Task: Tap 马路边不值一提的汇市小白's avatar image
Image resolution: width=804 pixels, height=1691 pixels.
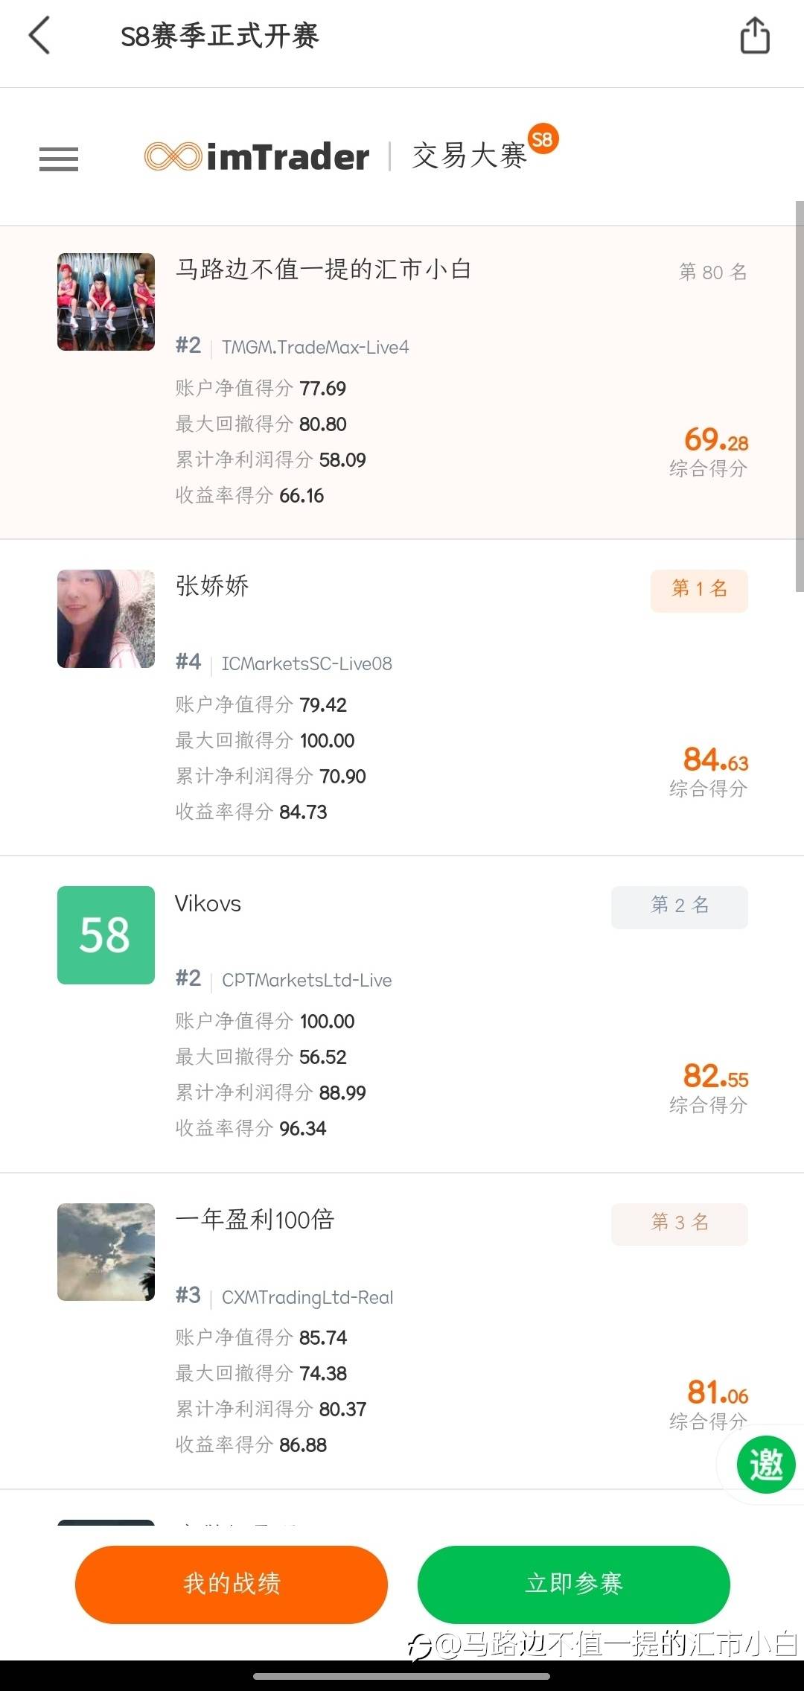Action: (x=106, y=302)
